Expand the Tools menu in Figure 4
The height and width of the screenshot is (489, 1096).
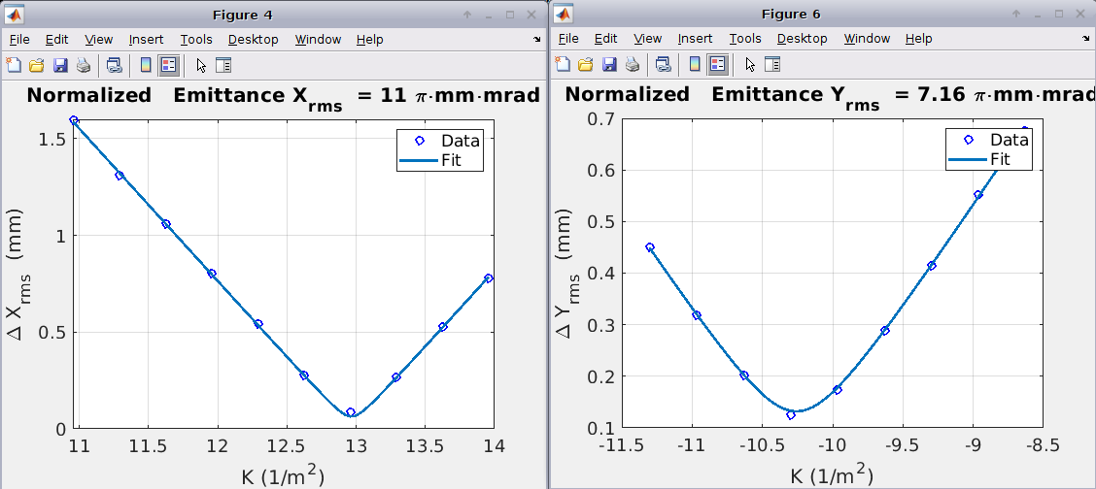(x=196, y=39)
